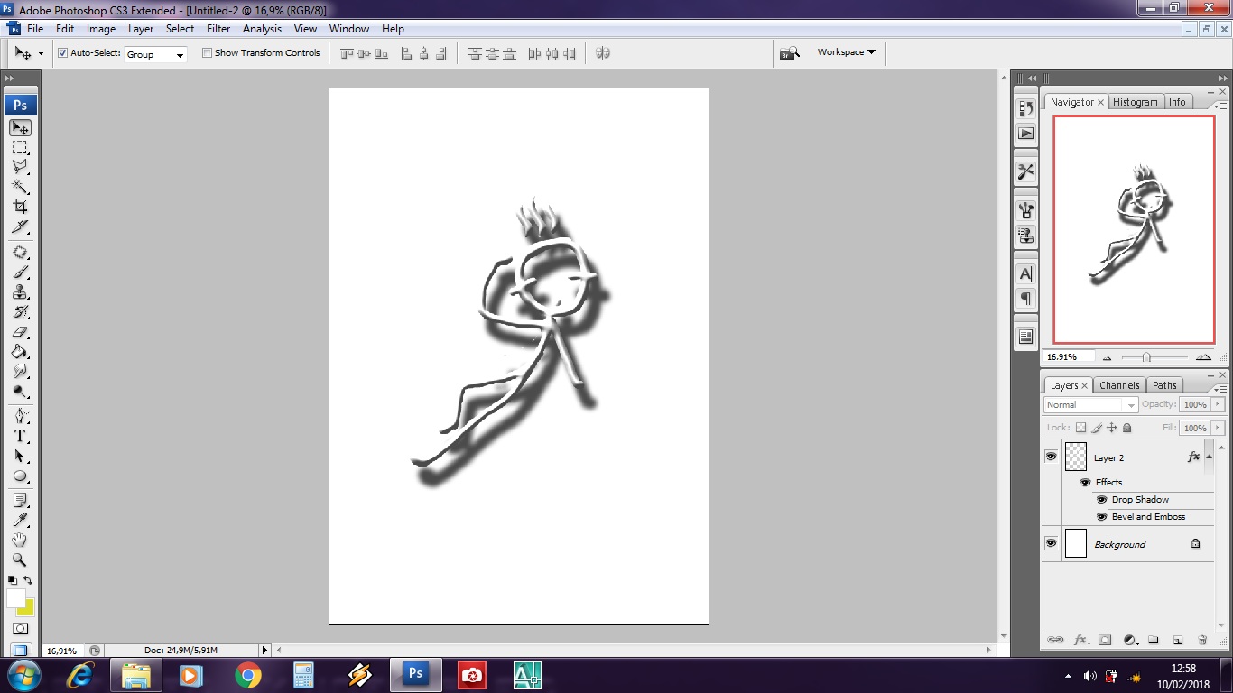Screen dimensions: 1233x693
Task: Hide the Background layer eye icon
Action: (1051, 543)
